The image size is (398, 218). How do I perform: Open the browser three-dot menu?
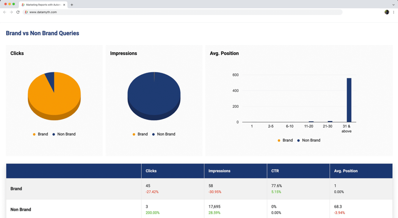393,12
